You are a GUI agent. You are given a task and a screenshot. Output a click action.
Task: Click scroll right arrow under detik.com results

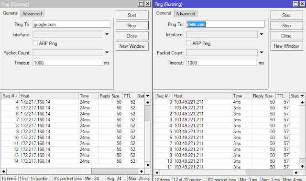pyautogui.click(x=296, y=172)
